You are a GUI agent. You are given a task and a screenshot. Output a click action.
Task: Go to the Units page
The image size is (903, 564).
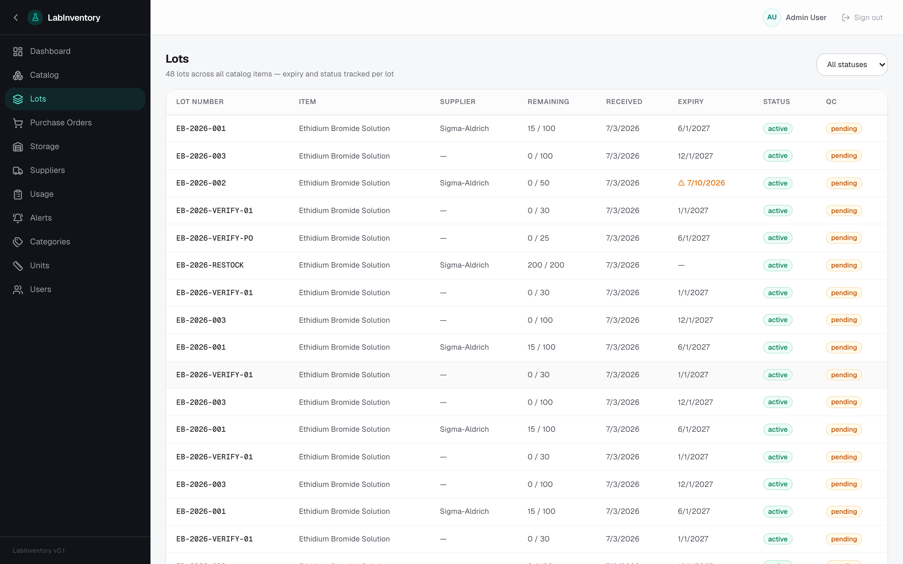click(75, 266)
